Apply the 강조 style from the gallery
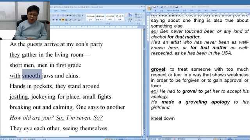Viewport: 250px width, 140px height. [x=90, y=17]
